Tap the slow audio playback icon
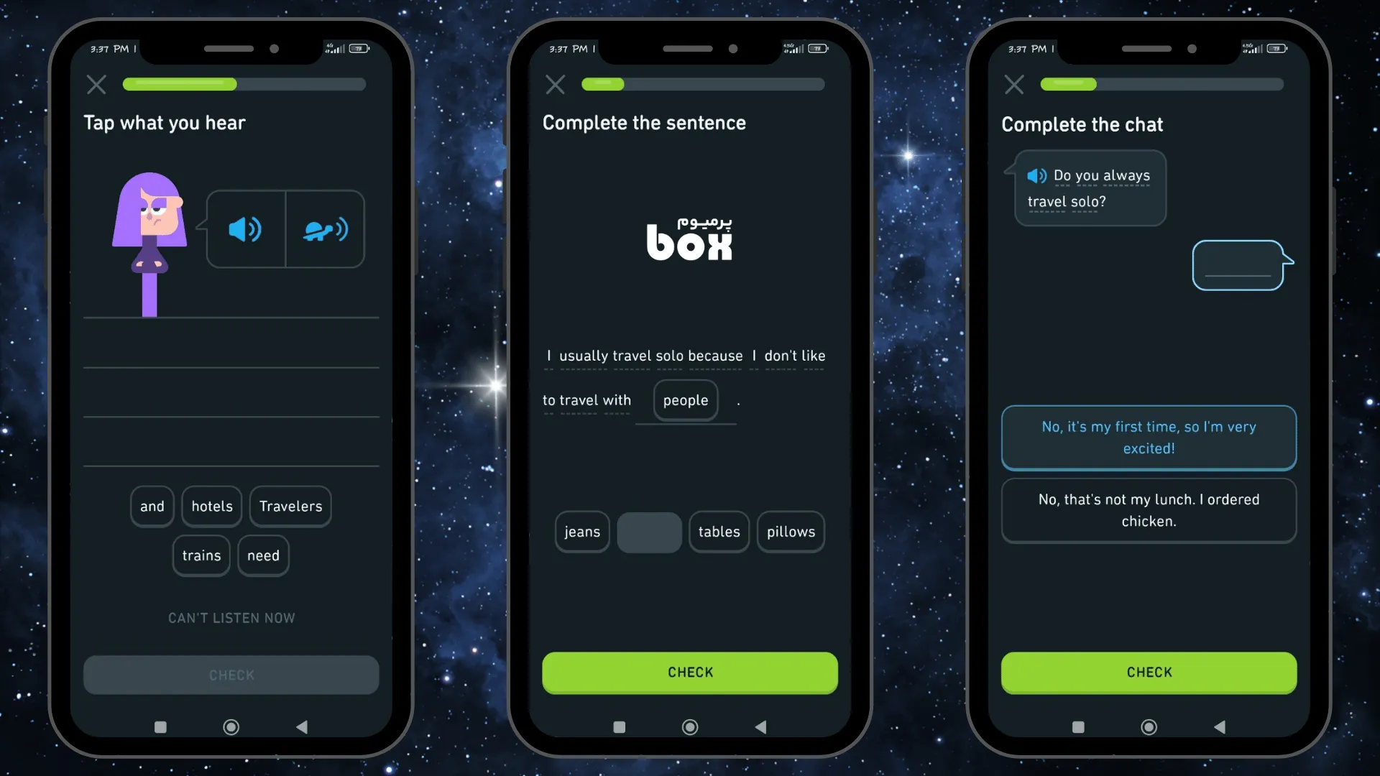 324,228
